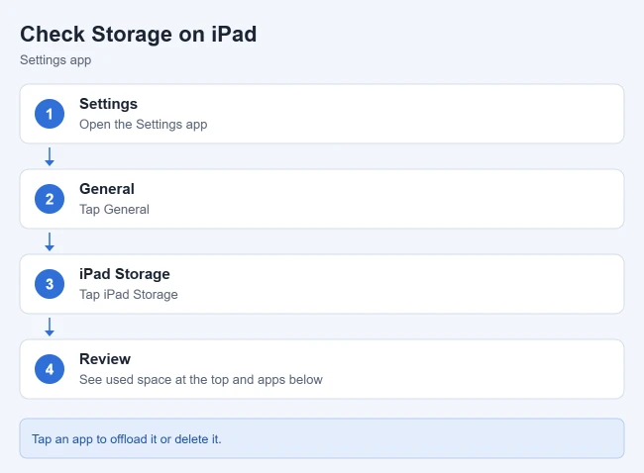The height and width of the screenshot is (473, 644).
Task: Click the text 'Open the Settings app'
Action: (x=144, y=125)
